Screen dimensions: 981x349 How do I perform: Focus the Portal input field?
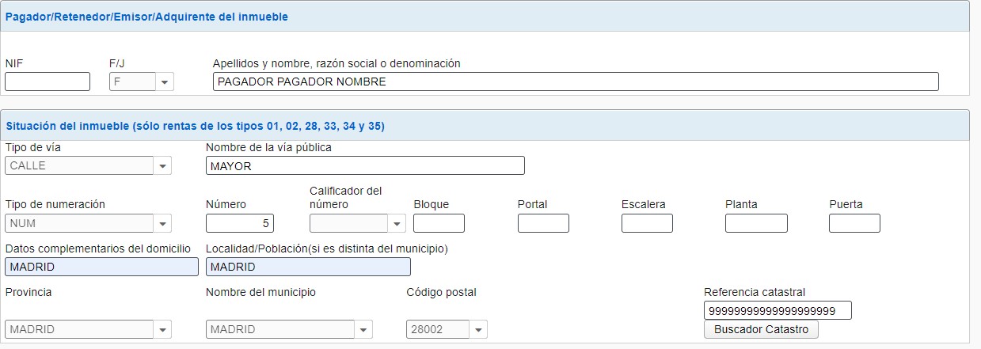[x=543, y=223]
